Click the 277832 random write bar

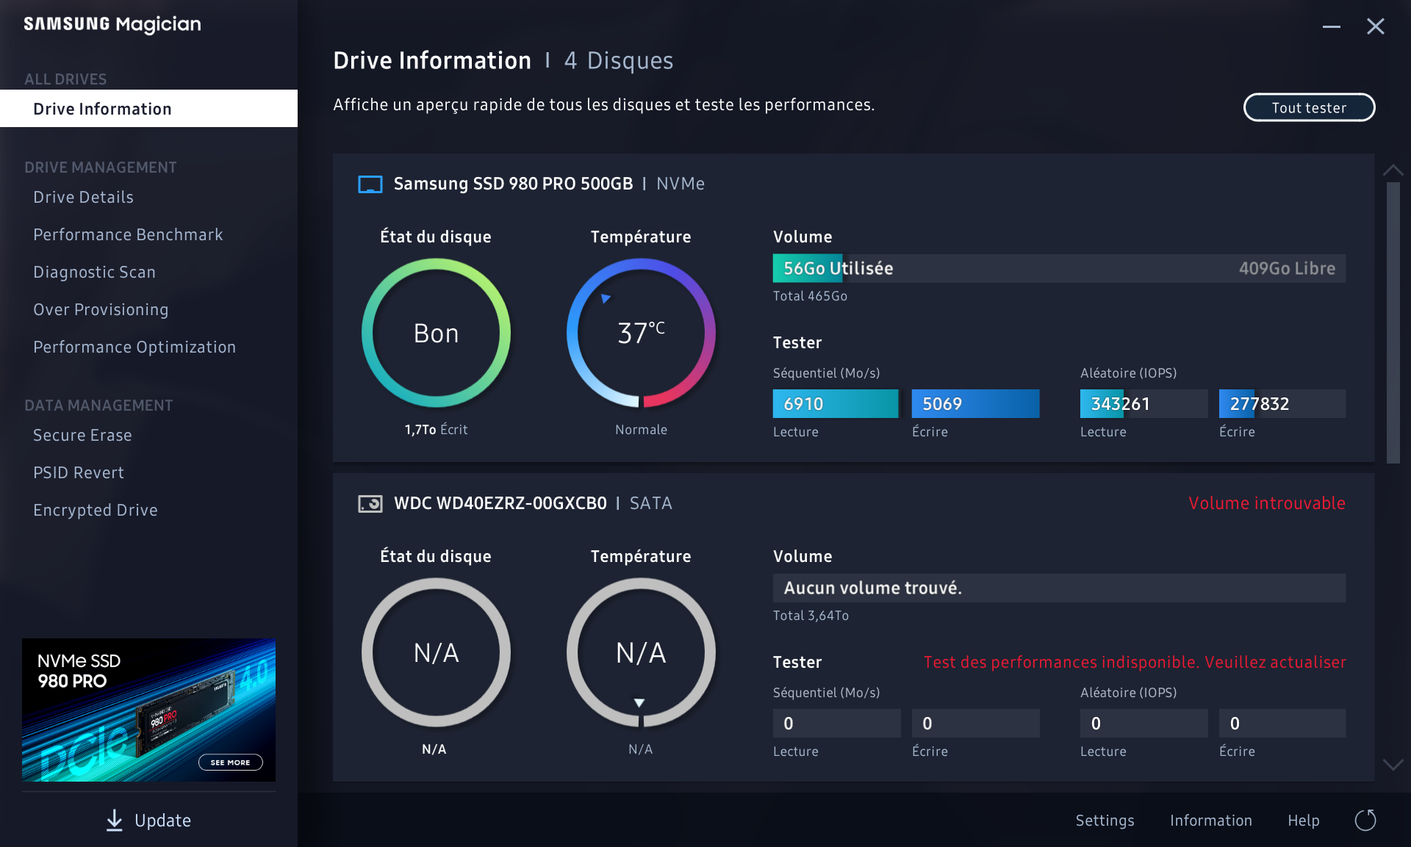click(1282, 403)
